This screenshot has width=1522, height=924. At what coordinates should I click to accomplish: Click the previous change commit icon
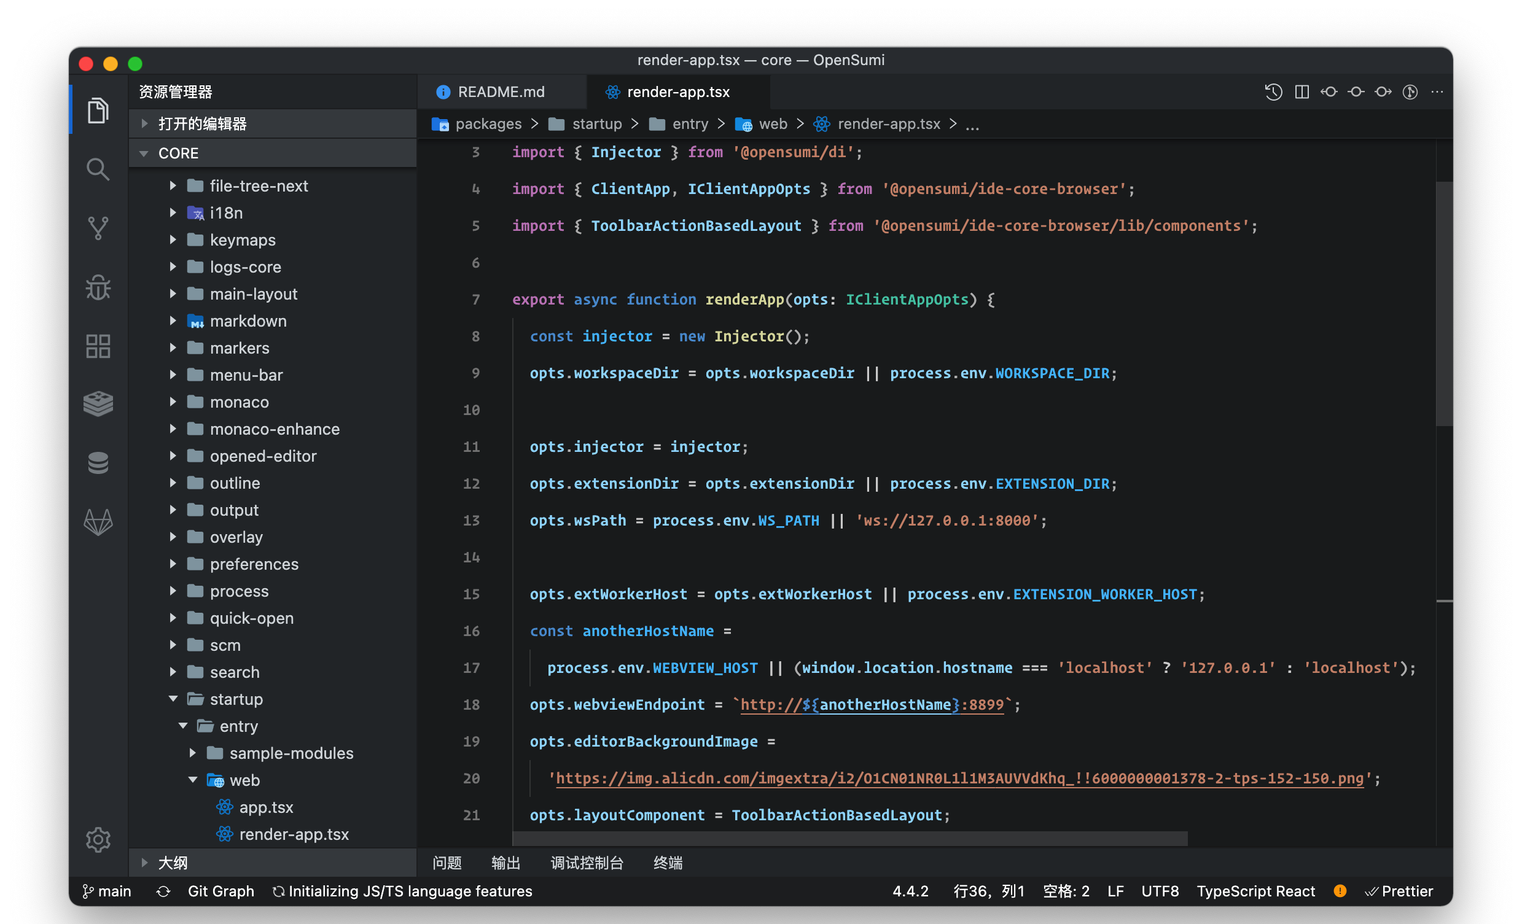pos(1329,92)
